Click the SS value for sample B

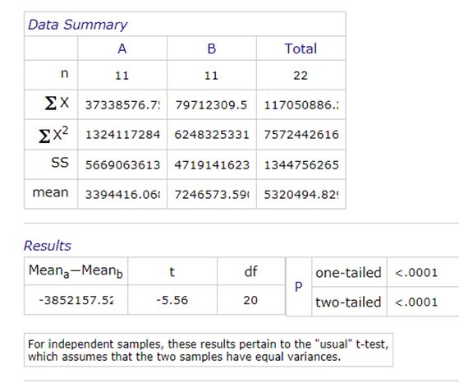pos(211,165)
